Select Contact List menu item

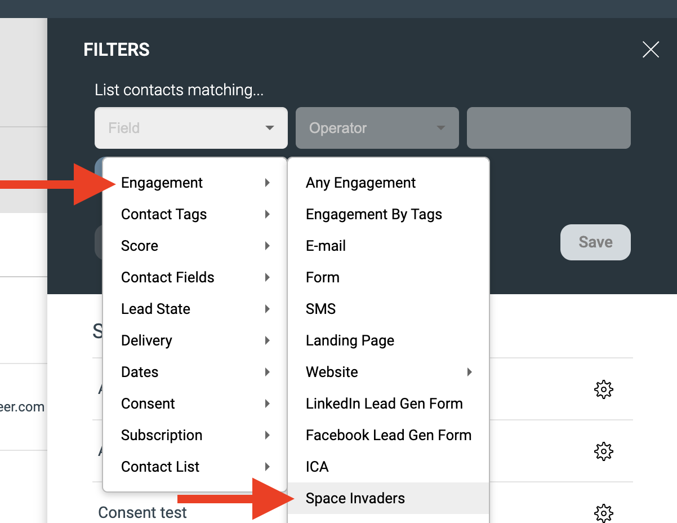(195, 467)
